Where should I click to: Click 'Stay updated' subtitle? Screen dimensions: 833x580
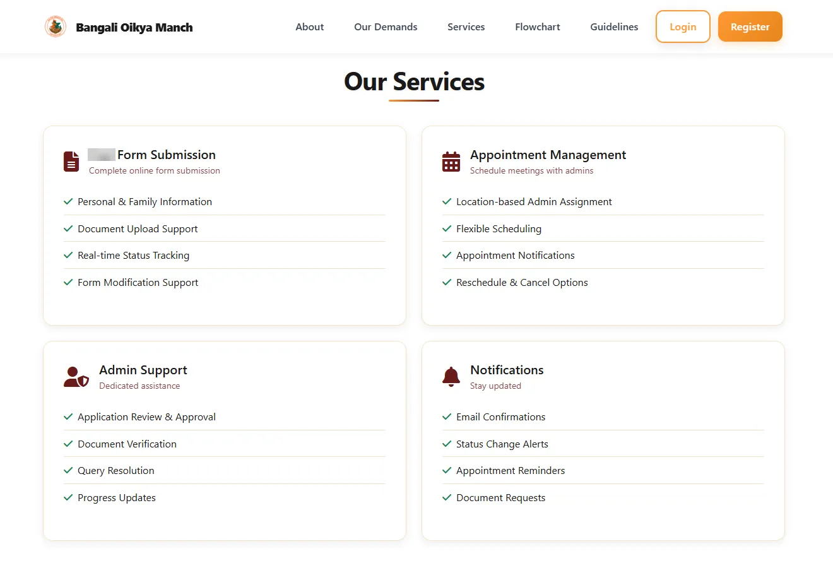coord(496,386)
